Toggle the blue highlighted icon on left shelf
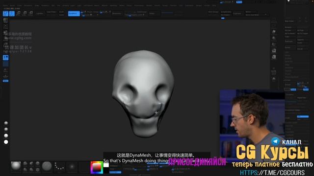The height and width of the screenshot is (176, 314). tap(5, 58)
